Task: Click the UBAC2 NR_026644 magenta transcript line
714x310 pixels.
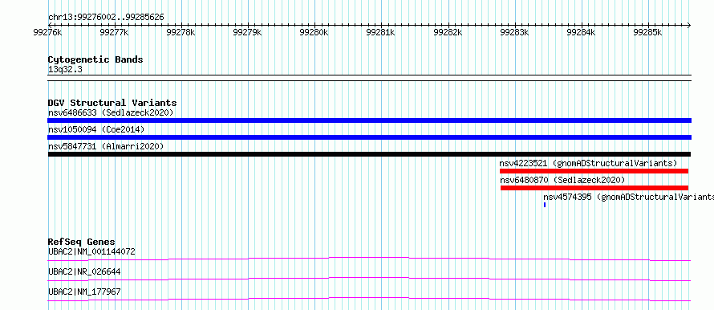Action: click(x=369, y=279)
